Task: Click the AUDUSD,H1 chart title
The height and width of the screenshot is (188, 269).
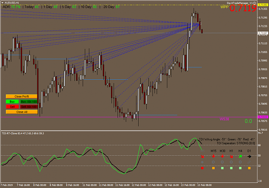Action: [x=12, y=3]
